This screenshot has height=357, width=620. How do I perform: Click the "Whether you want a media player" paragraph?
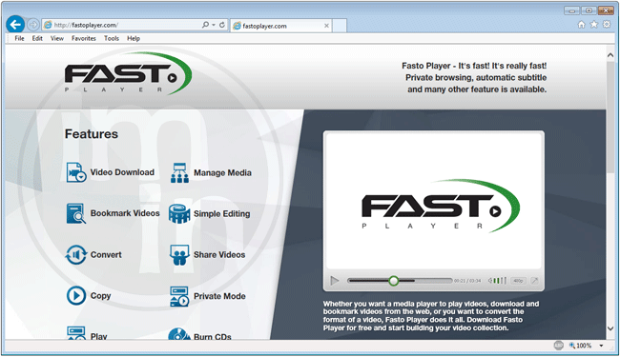coord(431,315)
